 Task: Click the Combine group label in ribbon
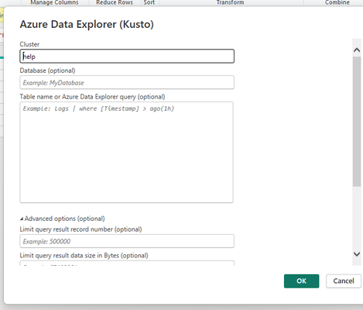coord(337,2)
